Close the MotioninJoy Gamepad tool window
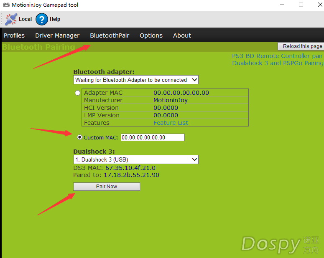The image size is (324, 258). pyautogui.click(x=320, y=5)
